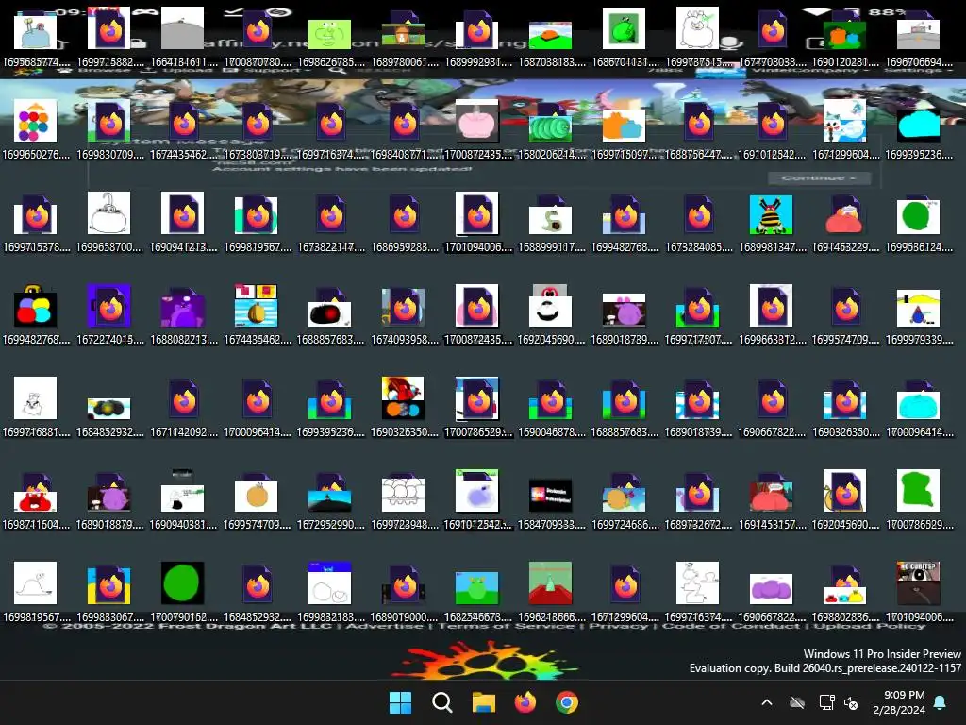The image size is (966, 725).
Task: Select desktop file 1677708038
Action: pos(772,38)
